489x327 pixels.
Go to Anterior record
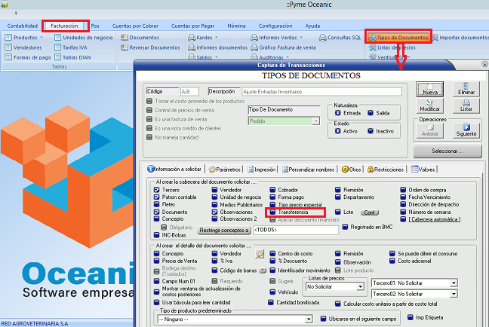[429, 130]
